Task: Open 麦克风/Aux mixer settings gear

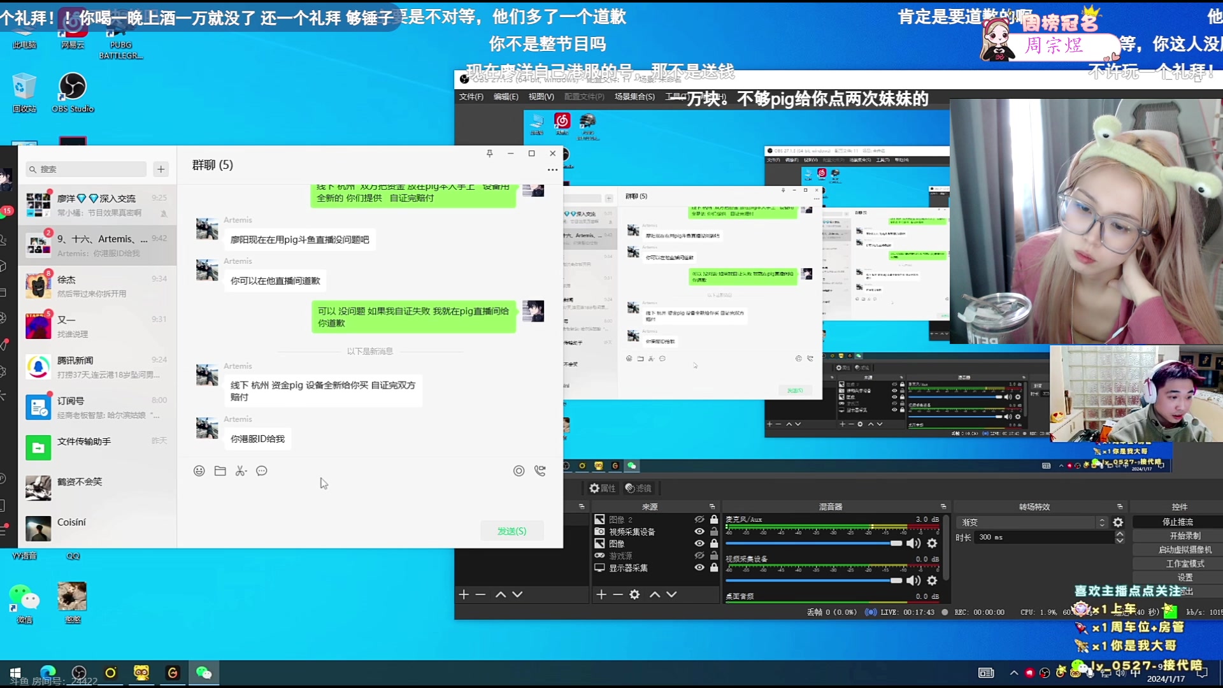Action: pos(932,543)
